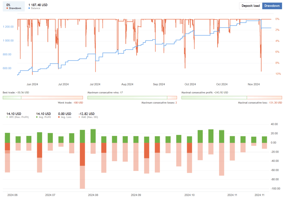The width and height of the screenshot is (285, 198).
Task: Click the 2024.09 label under bar chart
Action: click(136, 195)
